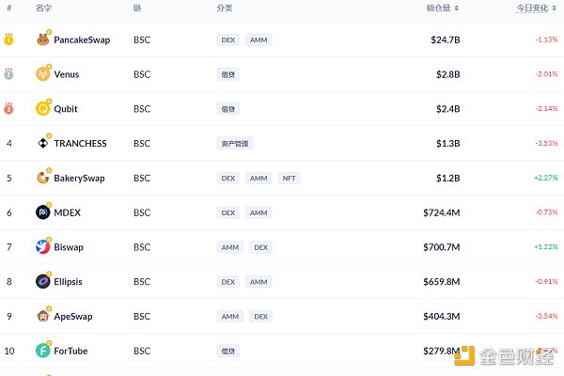Click the ForTube green logo icon

(43, 351)
